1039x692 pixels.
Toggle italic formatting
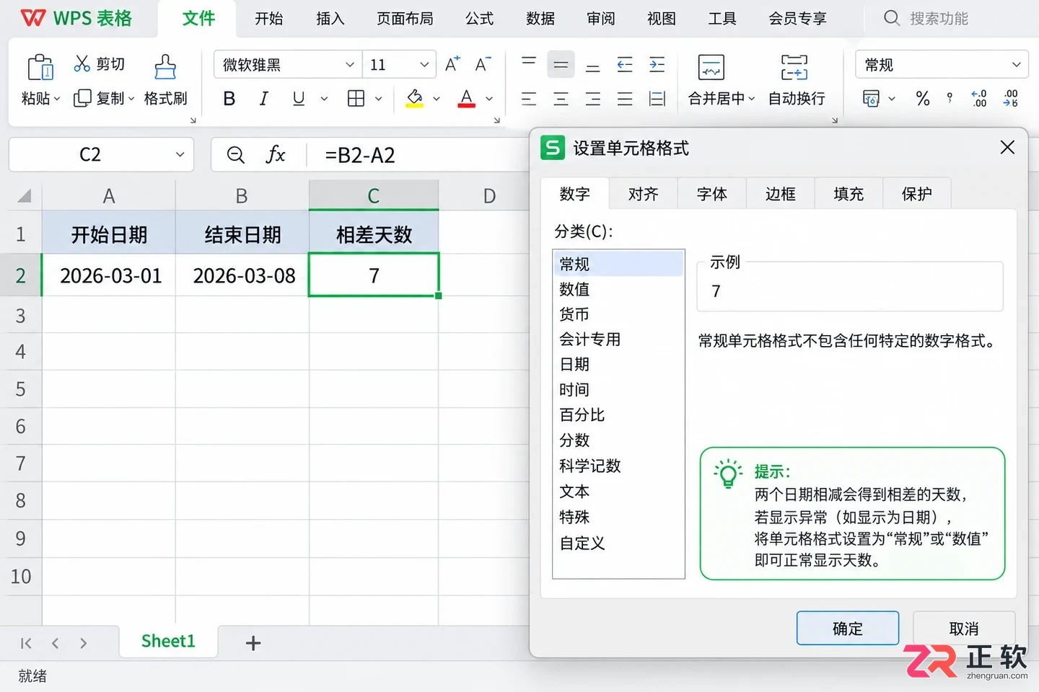pyautogui.click(x=263, y=99)
